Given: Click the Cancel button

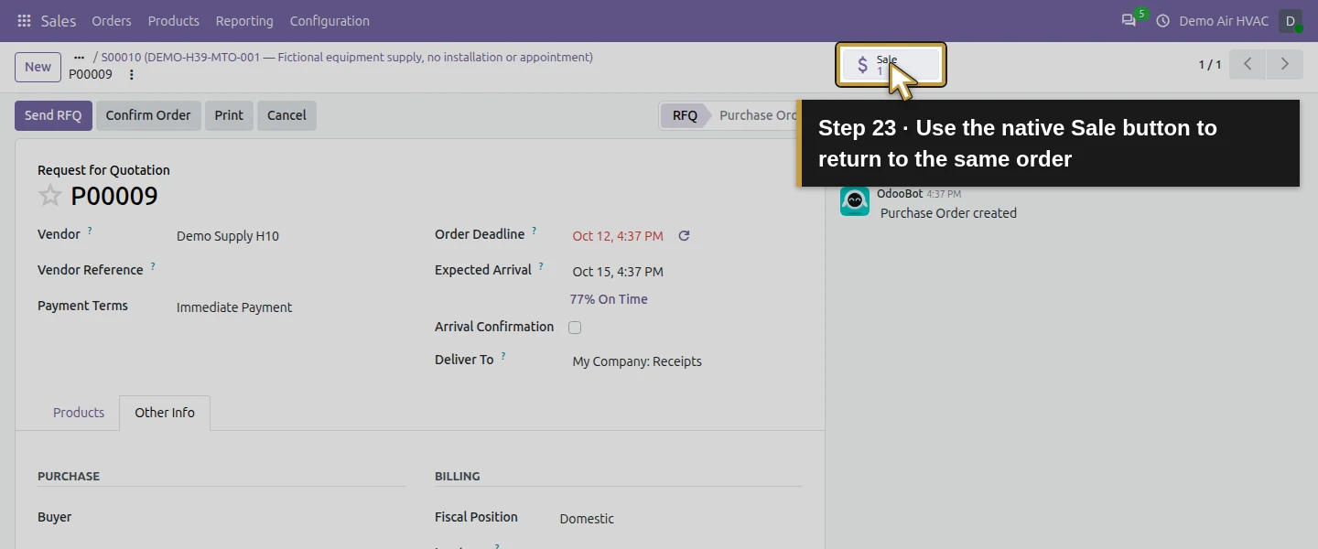Looking at the screenshot, I should 286,115.
